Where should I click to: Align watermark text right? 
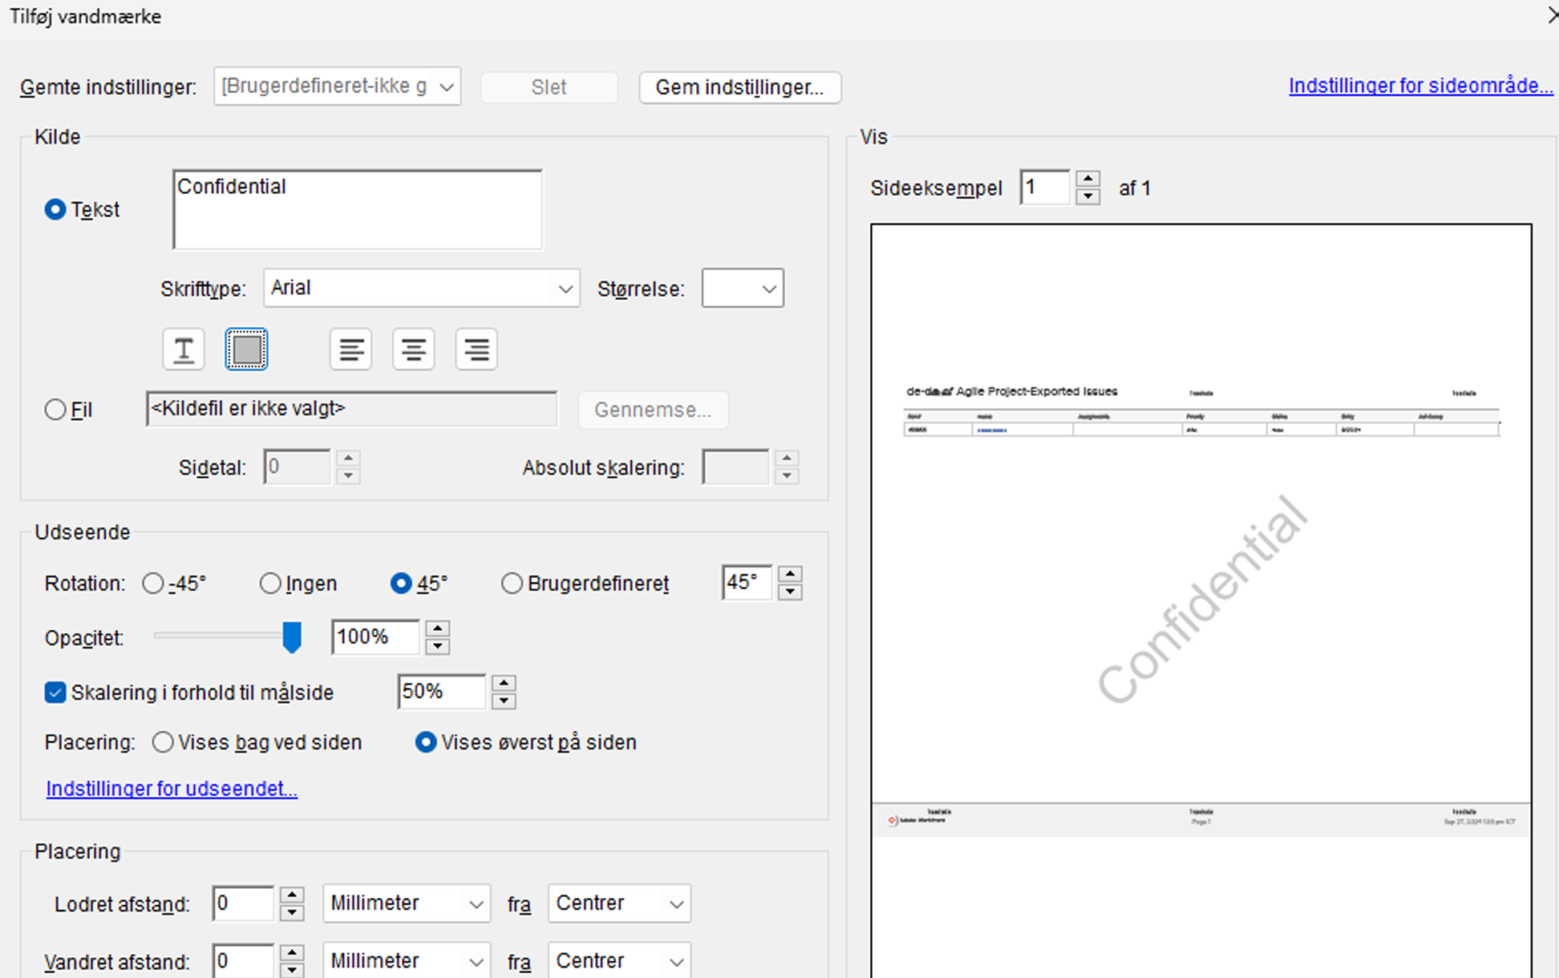(x=476, y=350)
